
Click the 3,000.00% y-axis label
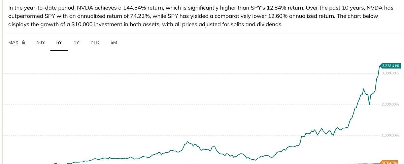390,73
